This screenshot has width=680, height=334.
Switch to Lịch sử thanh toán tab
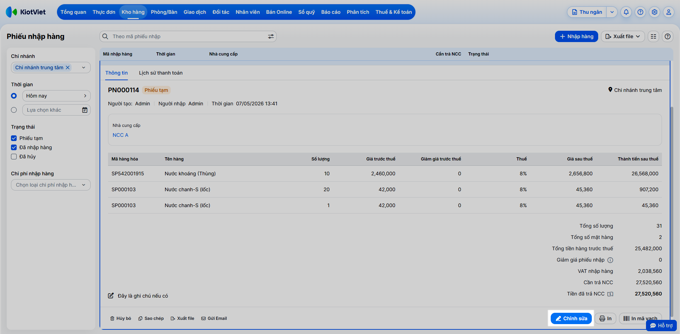161,73
